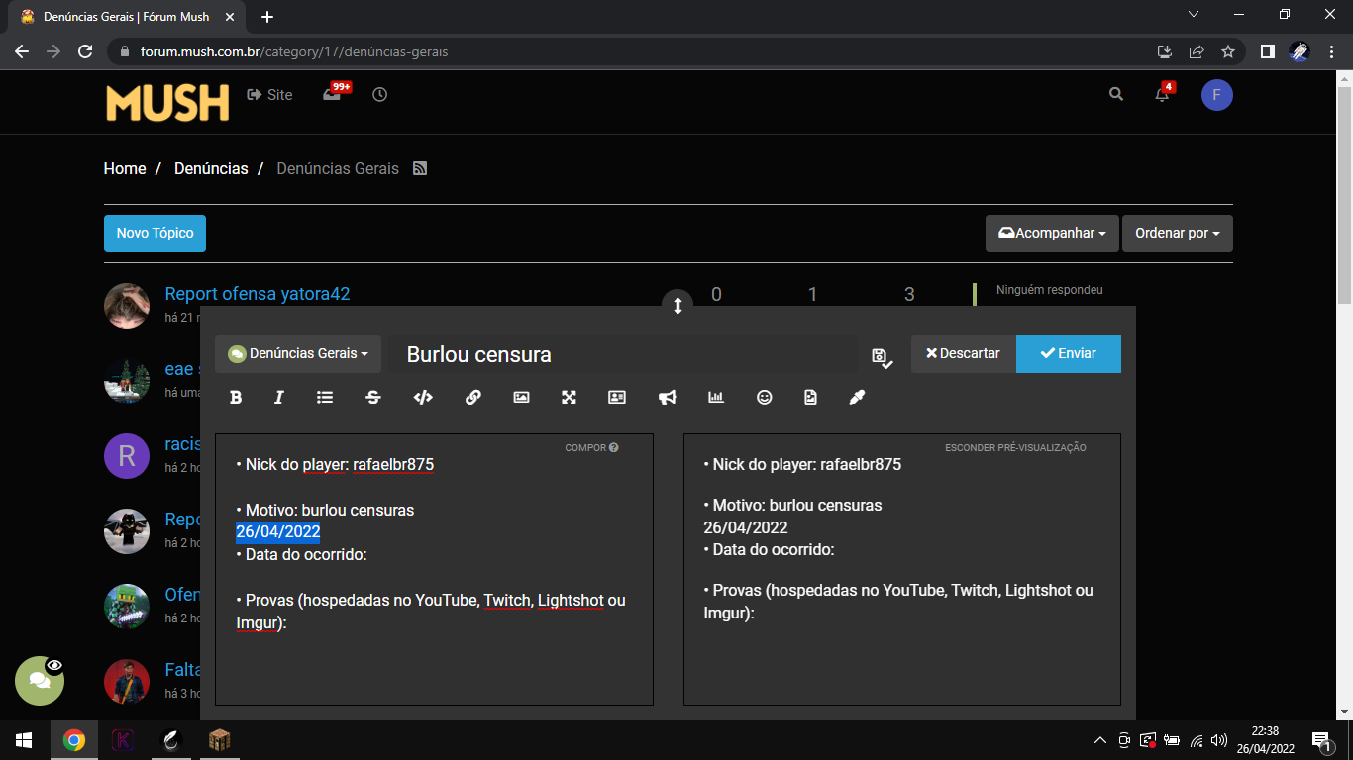Click the save draft icon beside the title
1353x760 pixels.
pyautogui.click(x=882, y=357)
